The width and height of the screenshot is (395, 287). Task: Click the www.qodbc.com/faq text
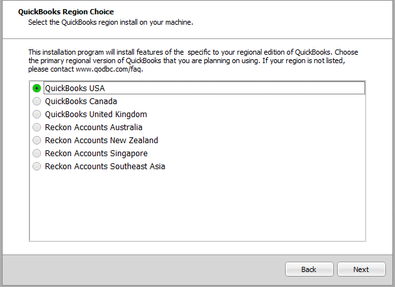click(108, 69)
